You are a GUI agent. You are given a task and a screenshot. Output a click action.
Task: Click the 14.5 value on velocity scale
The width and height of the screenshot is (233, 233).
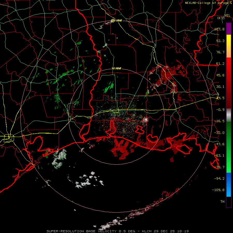220,98
